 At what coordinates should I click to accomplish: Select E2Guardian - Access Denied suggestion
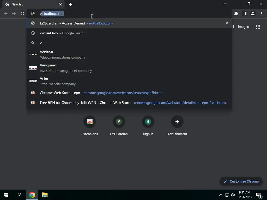pos(129,23)
